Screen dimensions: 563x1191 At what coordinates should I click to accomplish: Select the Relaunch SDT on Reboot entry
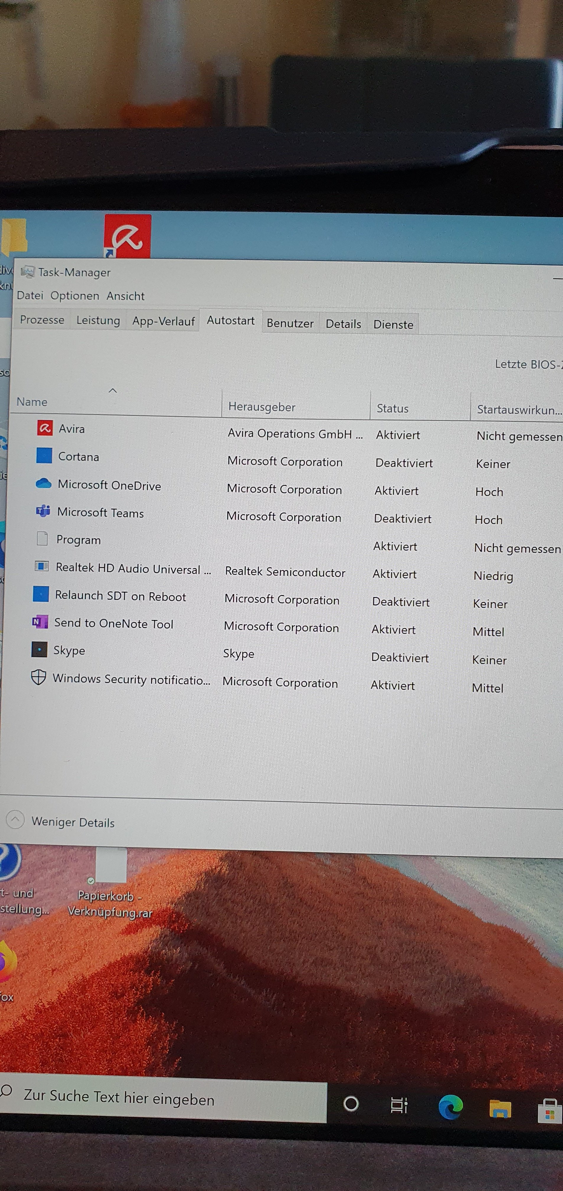121,596
